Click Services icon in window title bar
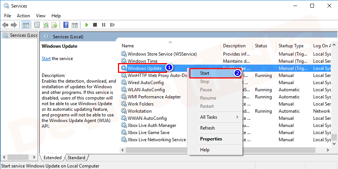This screenshot has width=338, height=169. click(6, 6)
